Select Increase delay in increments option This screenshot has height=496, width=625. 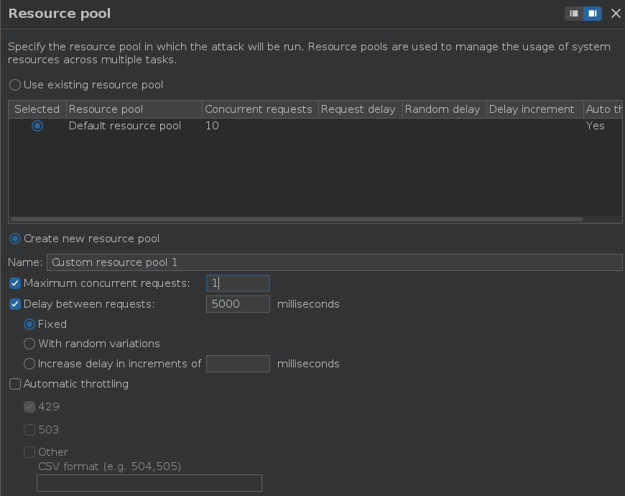[29, 364]
